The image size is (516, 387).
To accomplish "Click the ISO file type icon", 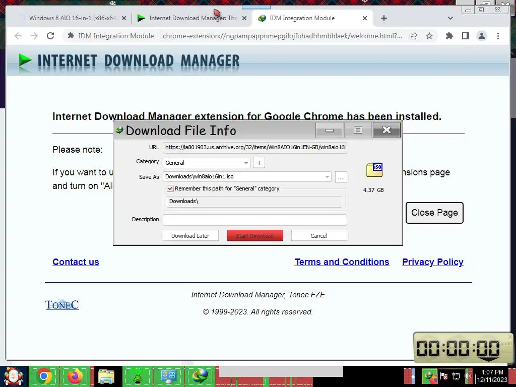I will (x=374, y=170).
